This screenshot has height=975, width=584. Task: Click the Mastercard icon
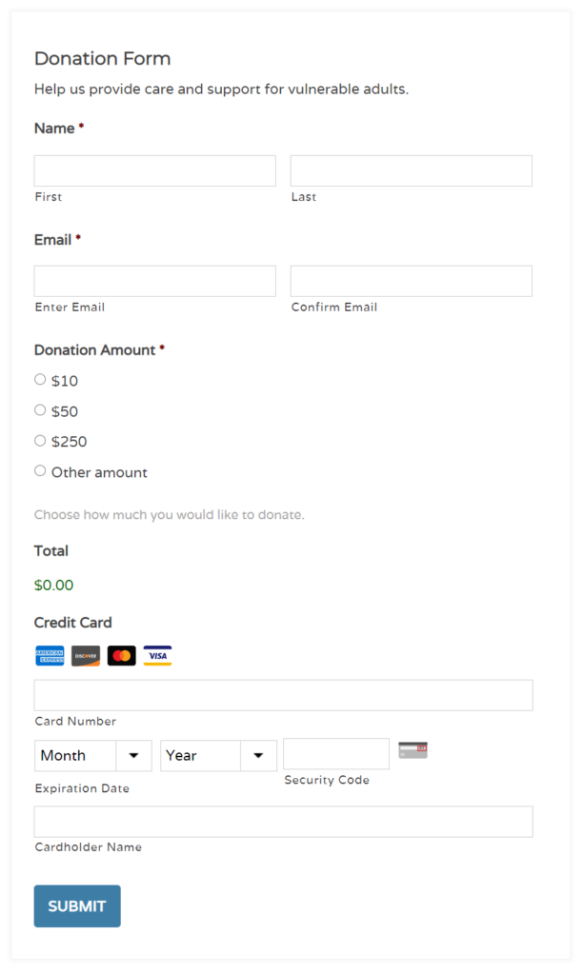pos(121,655)
